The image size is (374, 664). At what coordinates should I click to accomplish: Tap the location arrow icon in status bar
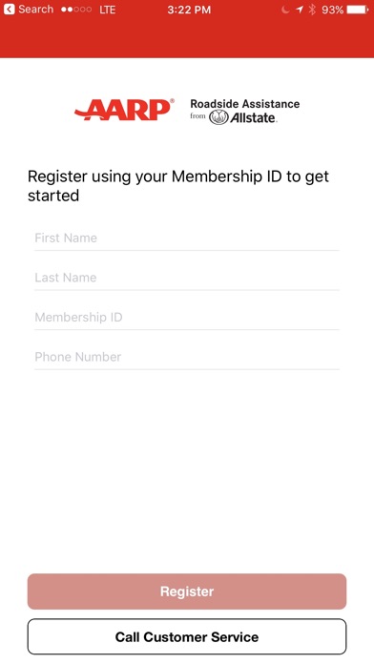click(300, 10)
